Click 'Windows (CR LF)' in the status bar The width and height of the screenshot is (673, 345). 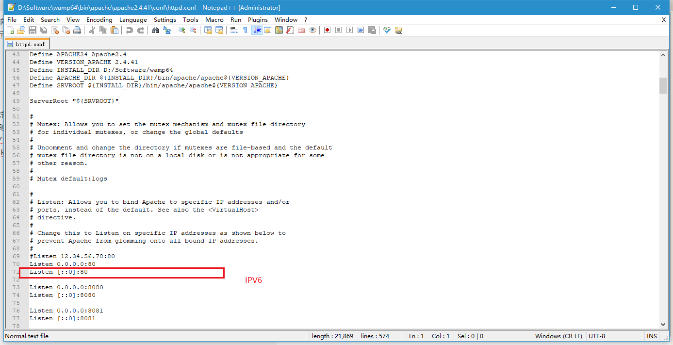pyautogui.click(x=558, y=336)
